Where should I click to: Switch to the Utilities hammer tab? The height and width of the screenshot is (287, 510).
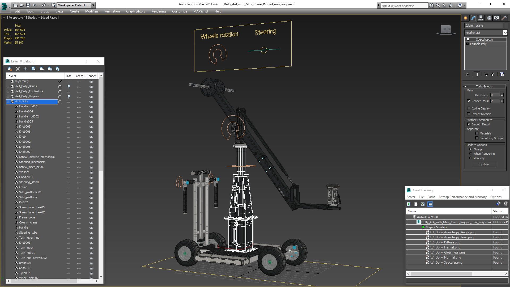point(504,18)
